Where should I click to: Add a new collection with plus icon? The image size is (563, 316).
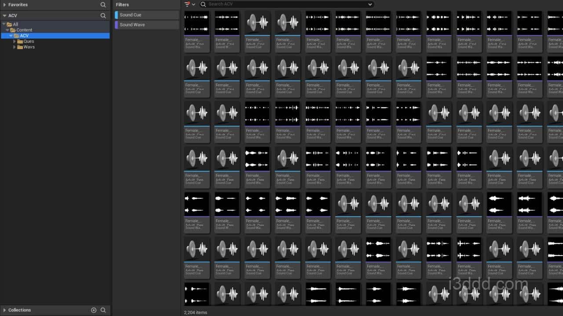94,310
